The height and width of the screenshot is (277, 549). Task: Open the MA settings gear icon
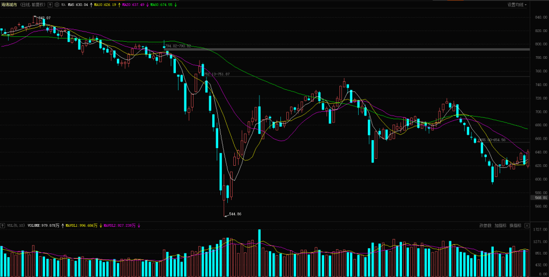coord(57,5)
